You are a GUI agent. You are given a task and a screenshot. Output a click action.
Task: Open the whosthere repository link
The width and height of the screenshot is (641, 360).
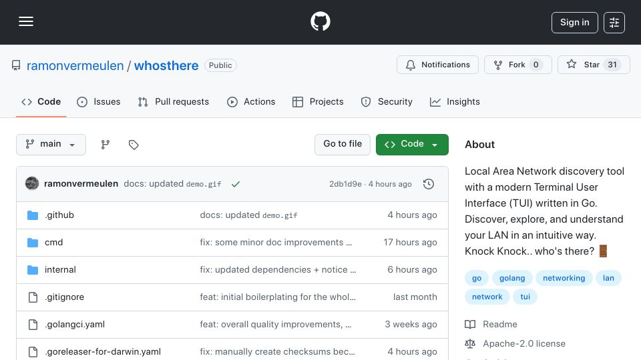click(x=166, y=65)
